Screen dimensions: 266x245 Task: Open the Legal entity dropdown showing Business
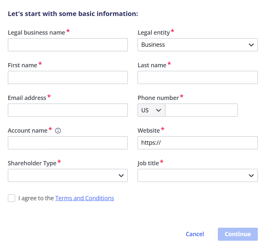[197, 45]
